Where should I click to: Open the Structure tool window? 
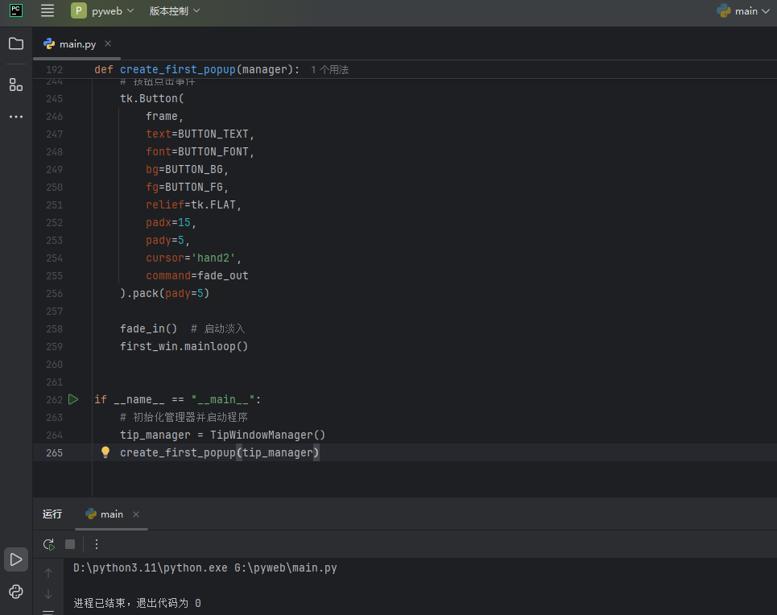[x=16, y=85]
